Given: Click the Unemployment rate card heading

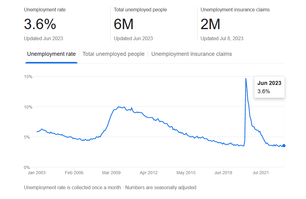Looking at the screenshot, I should click(x=45, y=10).
